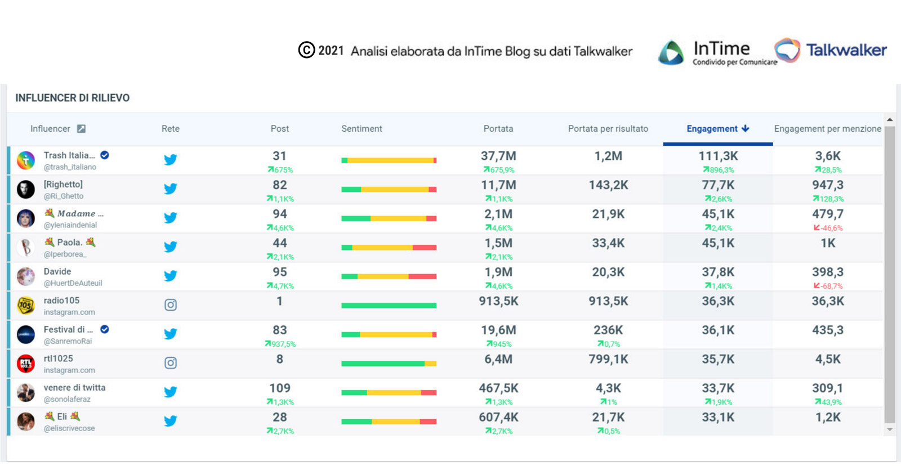
Task: Open the @Iperborea_ handle
Action: 65,254
